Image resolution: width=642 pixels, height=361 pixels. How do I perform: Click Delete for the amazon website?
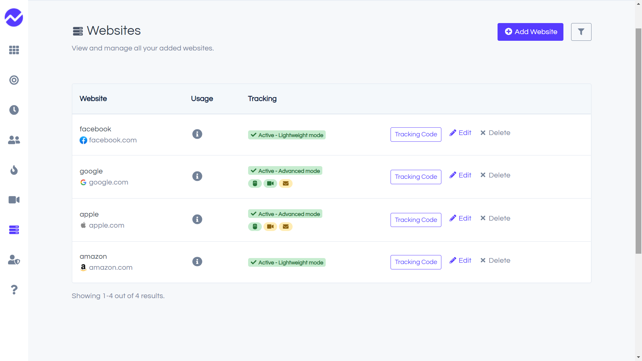pos(495,260)
